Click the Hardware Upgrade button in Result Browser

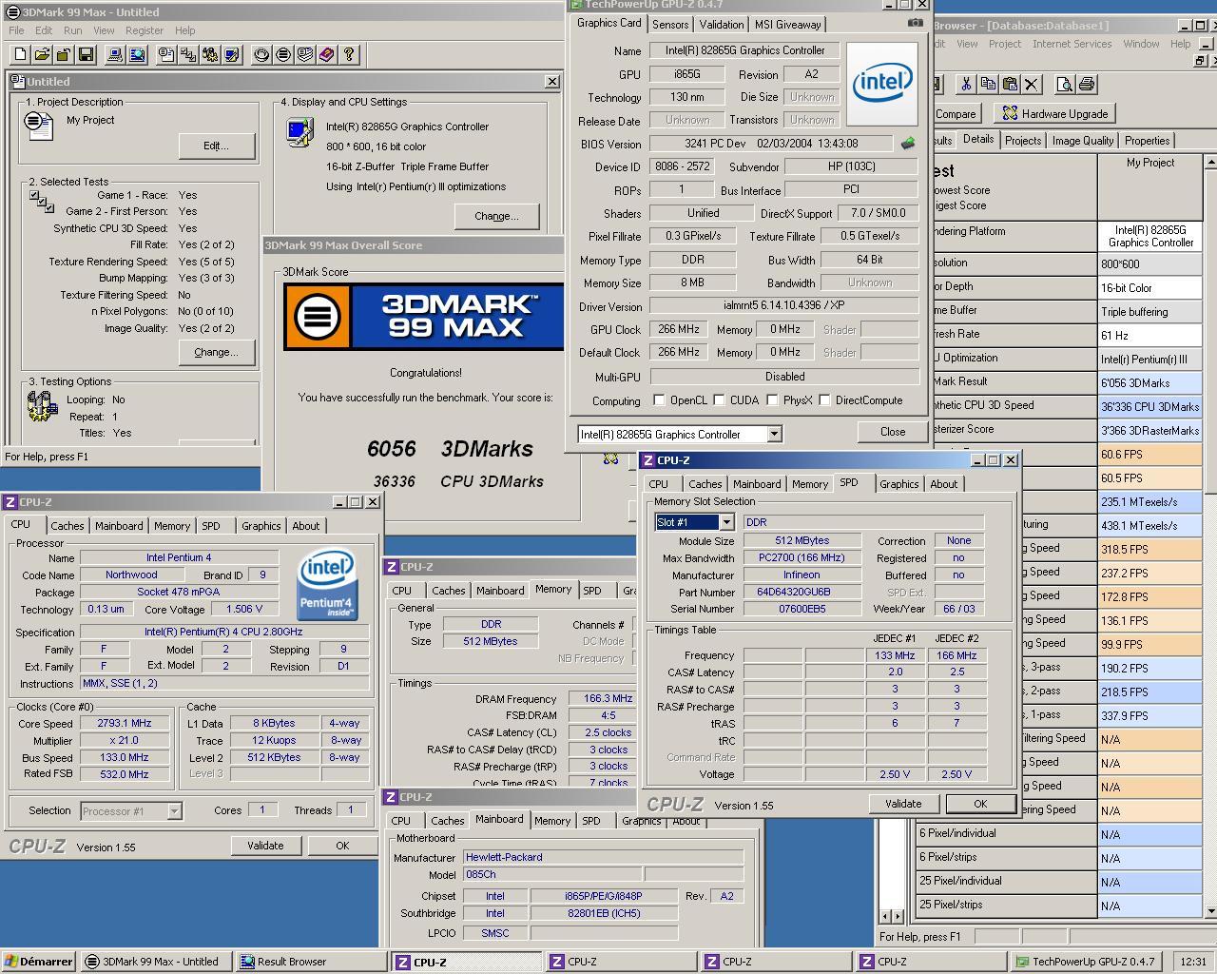(x=1053, y=113)
